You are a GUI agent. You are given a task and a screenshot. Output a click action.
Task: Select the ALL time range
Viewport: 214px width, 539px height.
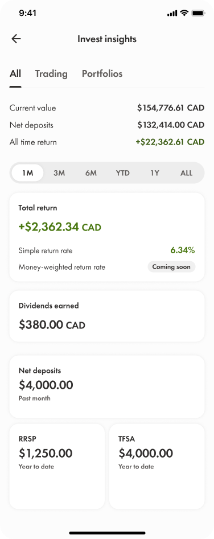(x=187, y=173)
